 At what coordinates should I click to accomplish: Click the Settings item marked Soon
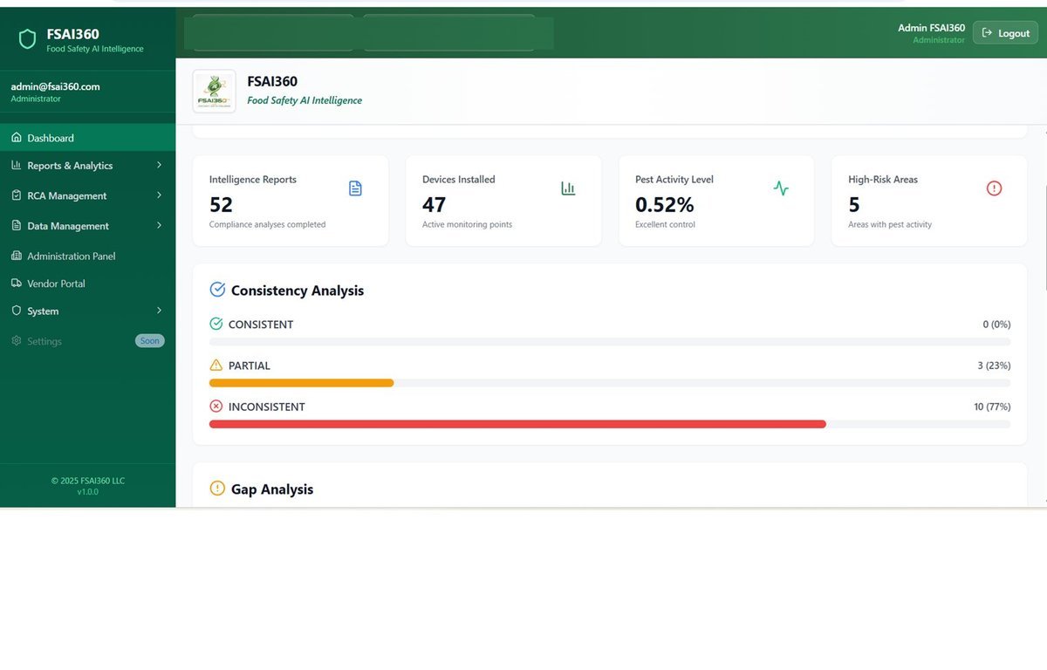pos(44,340)
